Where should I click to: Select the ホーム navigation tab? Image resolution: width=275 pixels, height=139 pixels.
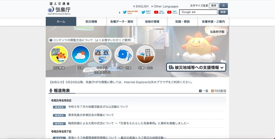coord(61,22)
